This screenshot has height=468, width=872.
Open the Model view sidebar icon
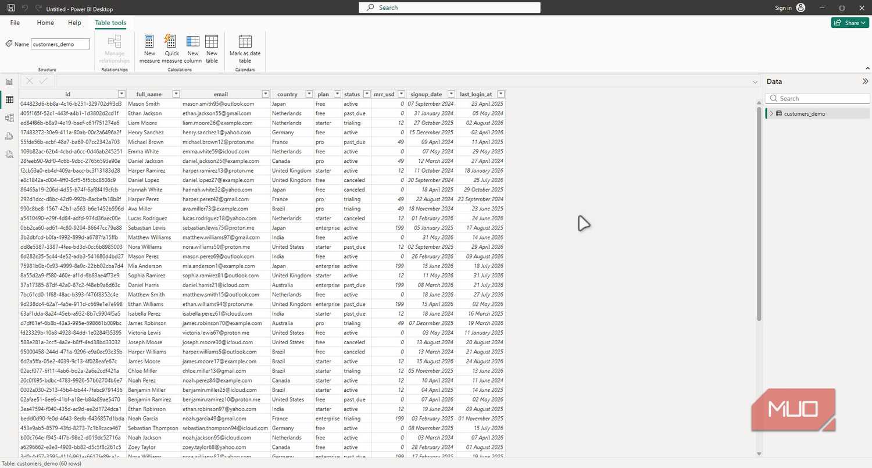pyautogui.click(x=9, y=118)
